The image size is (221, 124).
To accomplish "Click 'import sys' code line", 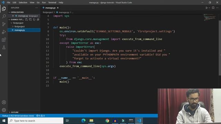I will click(x=61, y=16).
